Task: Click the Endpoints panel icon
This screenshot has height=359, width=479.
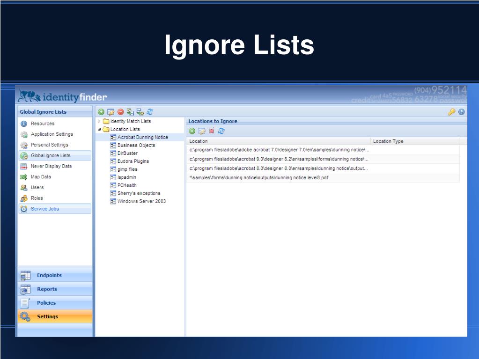Action: click(x=25, y=275)
